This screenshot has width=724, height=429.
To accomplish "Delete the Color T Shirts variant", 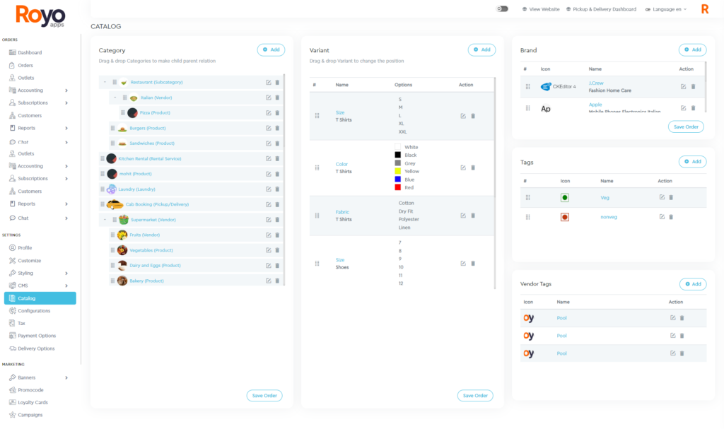I will pos(473,168).
